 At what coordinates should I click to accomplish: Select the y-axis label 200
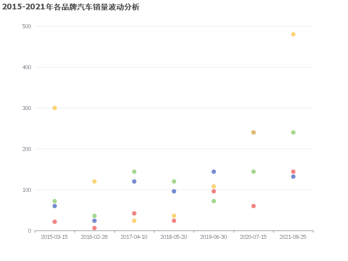tap(27, 149)
